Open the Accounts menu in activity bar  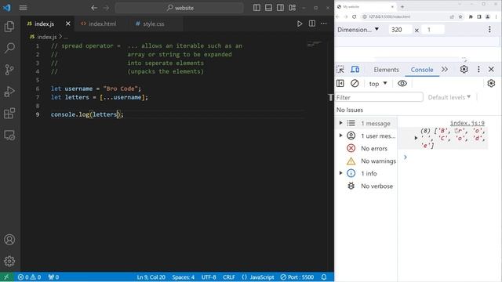pyautogui.click(x=9, y=240)
